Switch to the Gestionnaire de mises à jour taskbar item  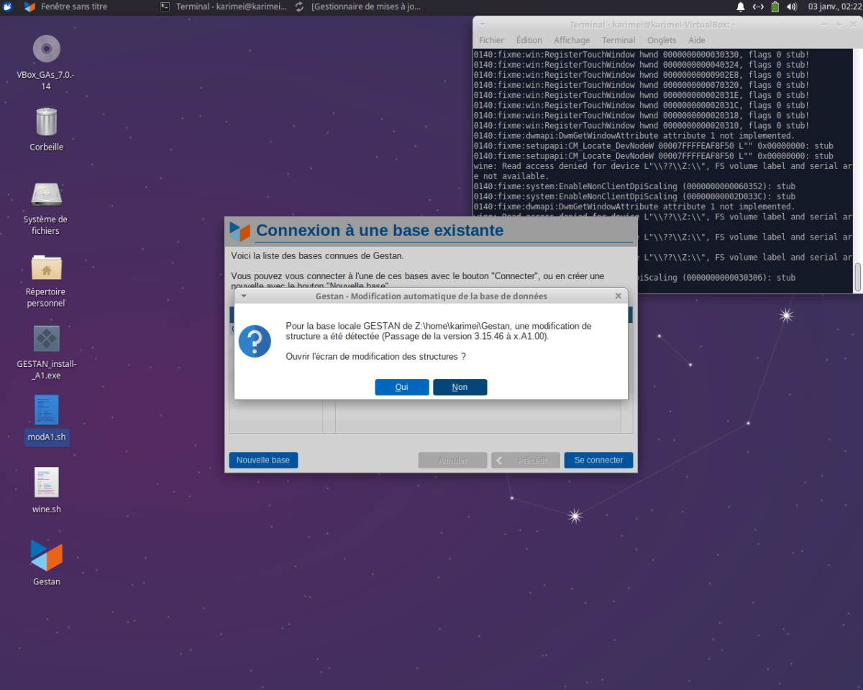[x=358, y=6]
